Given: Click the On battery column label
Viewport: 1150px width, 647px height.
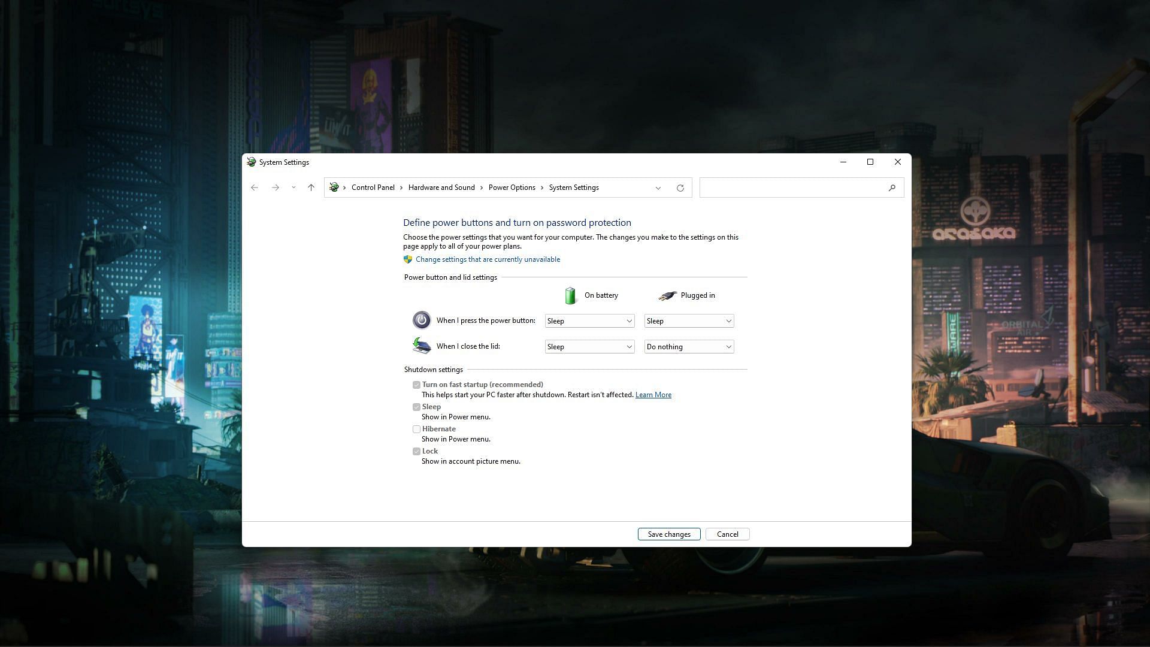Looking at the screenshot, I should (601, 295).
